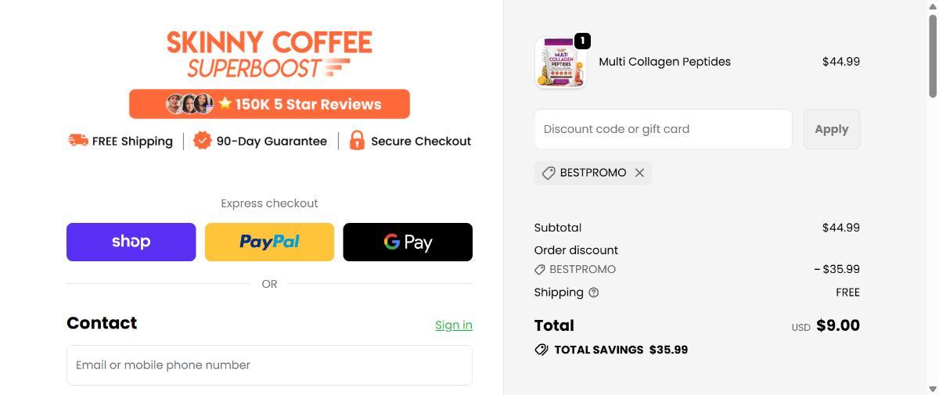Screen dimensions: 939x395
Task: Click the Skinny Coffee Superboost logo
Action: [269, 53]
